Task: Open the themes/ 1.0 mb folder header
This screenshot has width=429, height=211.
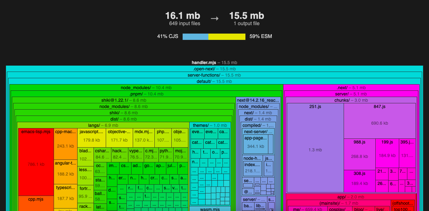Action: pyautogui.click(x=210, y=125)
